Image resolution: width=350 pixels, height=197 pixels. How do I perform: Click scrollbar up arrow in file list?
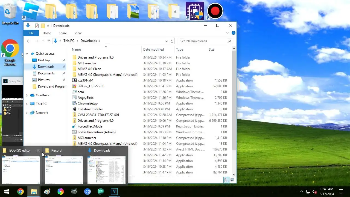(x=234, y=49)
